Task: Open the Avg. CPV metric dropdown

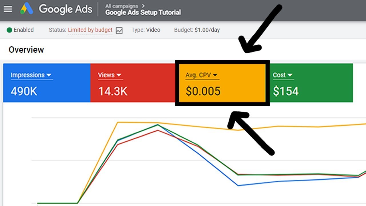Action: (202, 75)
